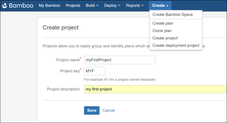Viewport: 227px width, 123px height.
Task: Collapse the Create dropdown button
Action: [x=160, y=5]
